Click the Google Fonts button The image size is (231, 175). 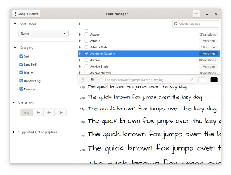26,14
